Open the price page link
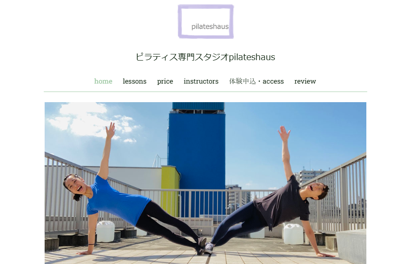This screenshot has width=407, height=264. 165,81
